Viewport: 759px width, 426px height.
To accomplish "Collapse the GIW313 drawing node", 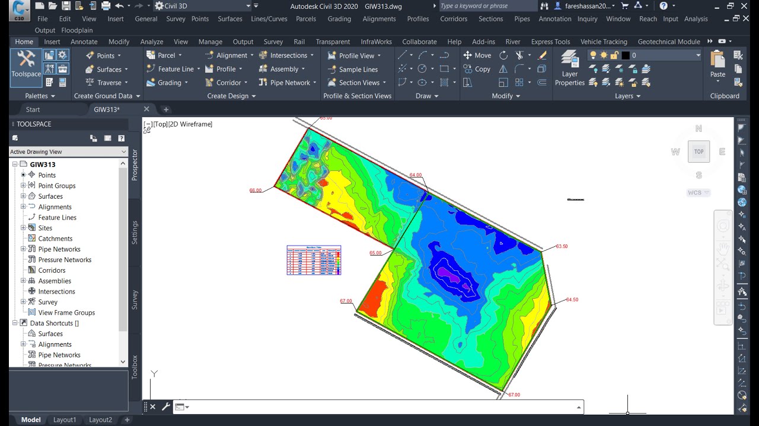I will click(15, 164).
